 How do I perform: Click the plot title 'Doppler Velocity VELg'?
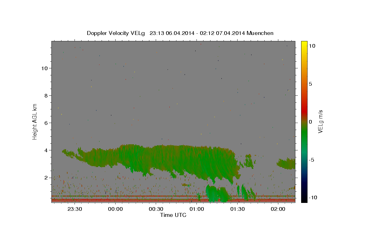click(x=116, y=33)
